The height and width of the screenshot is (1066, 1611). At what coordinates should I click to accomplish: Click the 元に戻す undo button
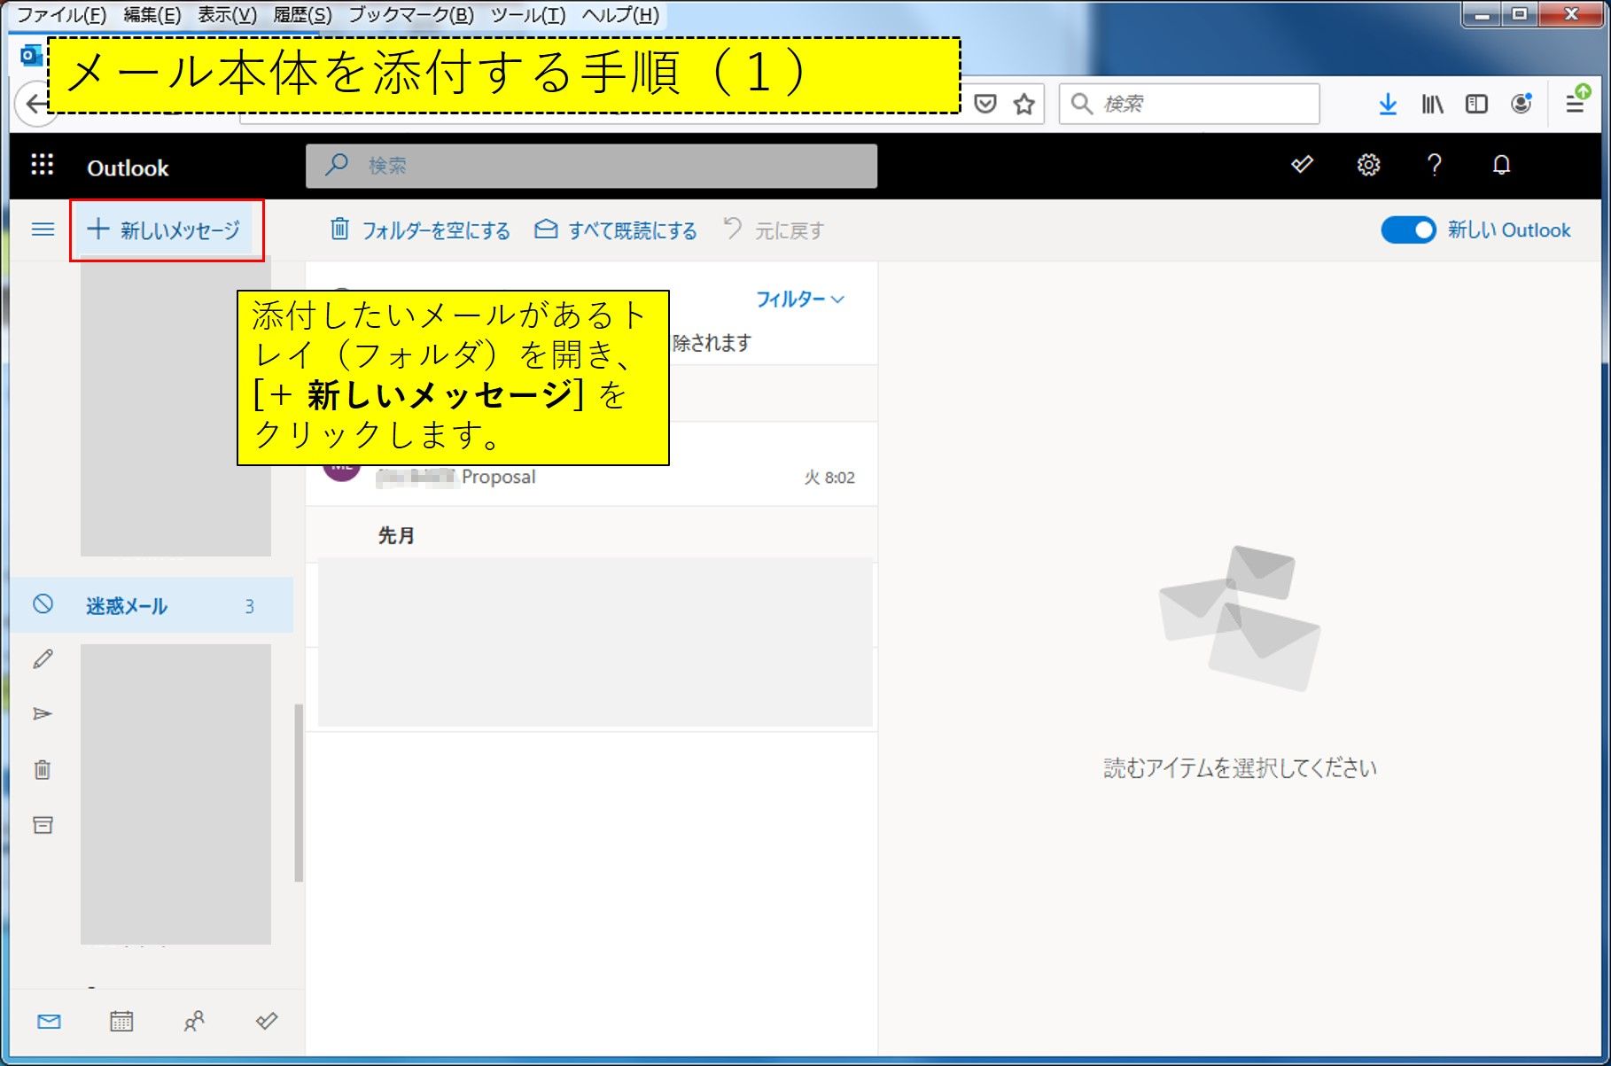point(774,230)
